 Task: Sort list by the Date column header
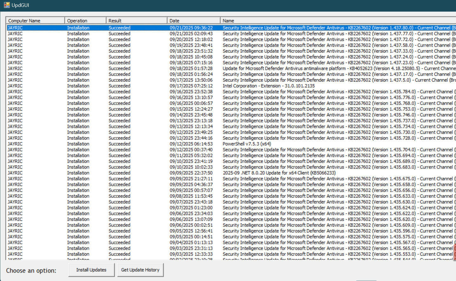193,21
